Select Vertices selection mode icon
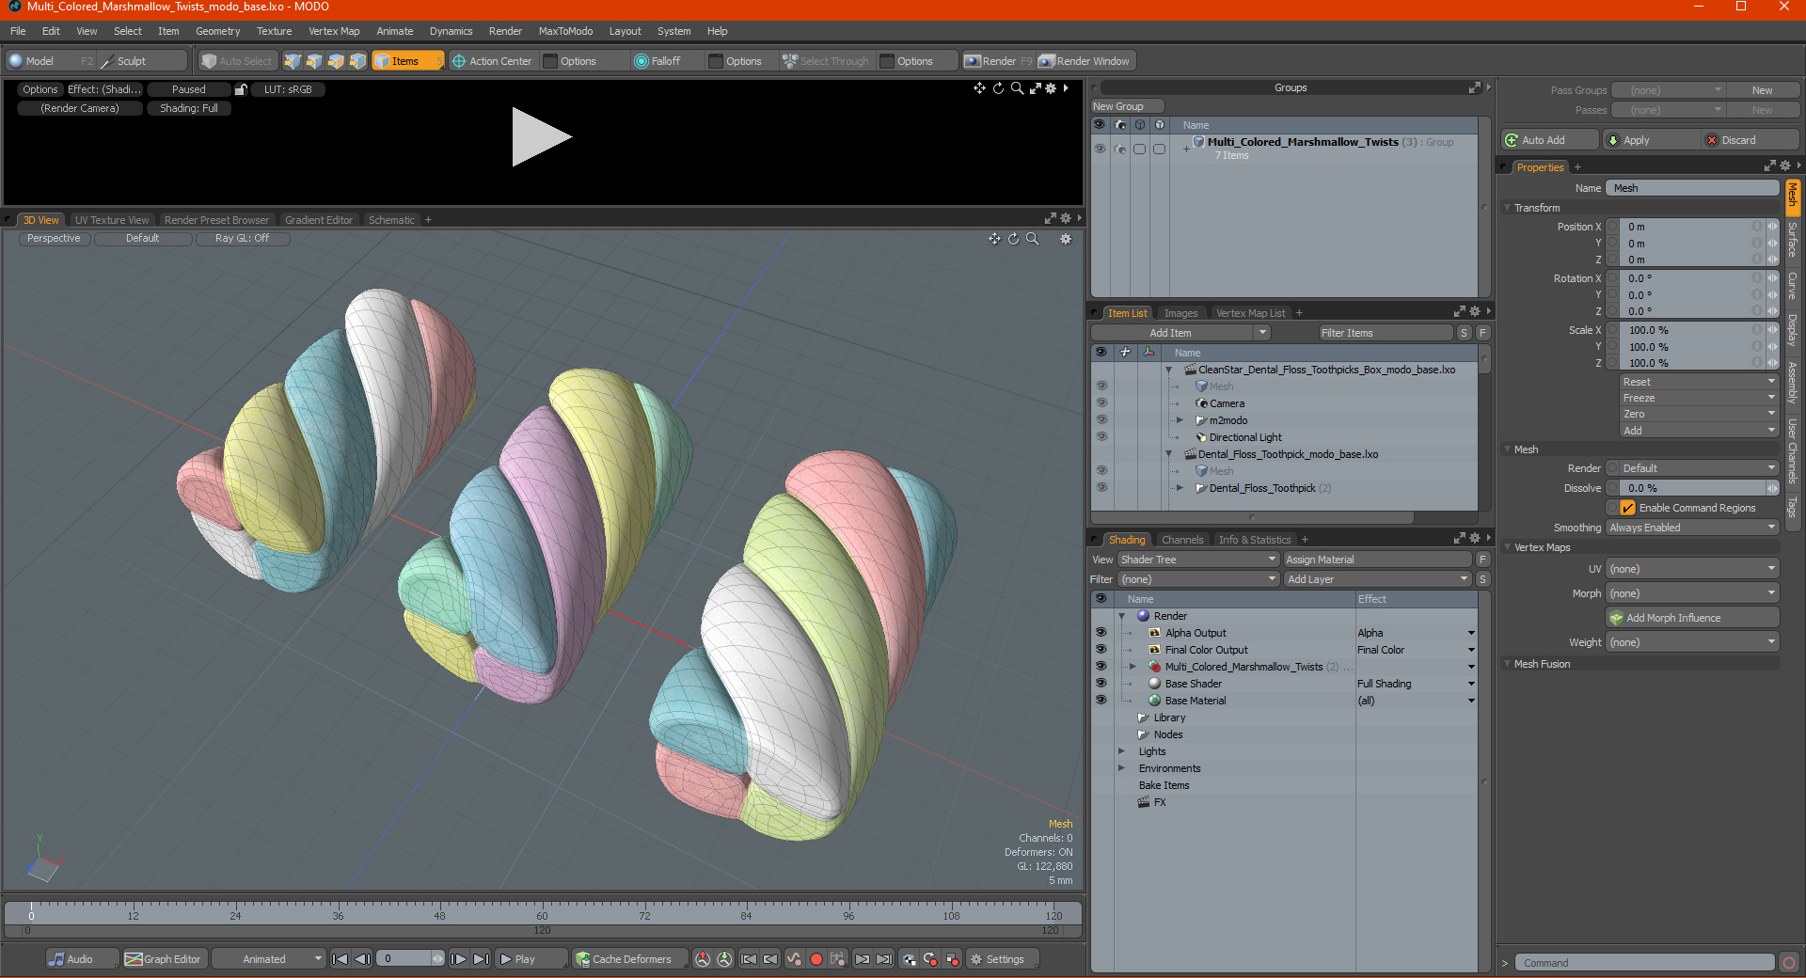Viewport: 1806px width, 978px height. tap(293, 61)
